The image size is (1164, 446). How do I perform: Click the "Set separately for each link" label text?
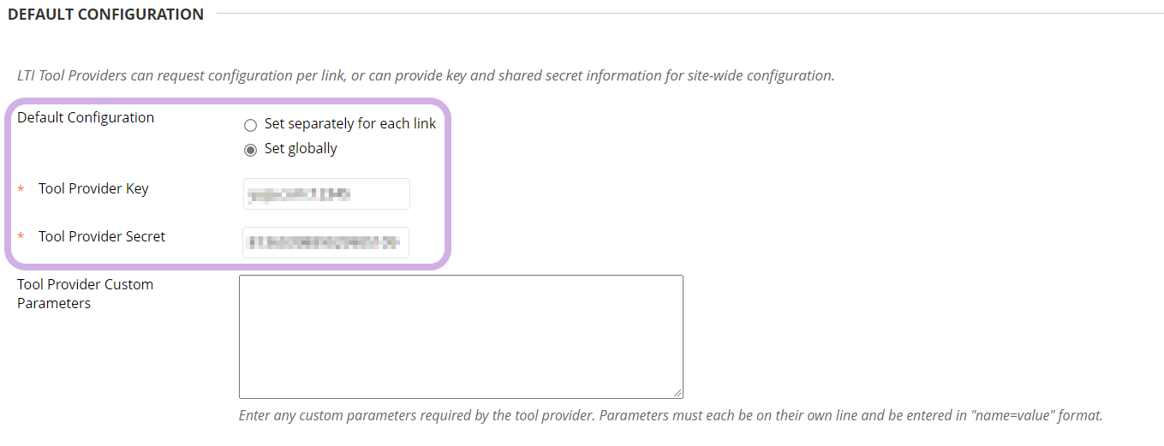[x=350, y=124]
